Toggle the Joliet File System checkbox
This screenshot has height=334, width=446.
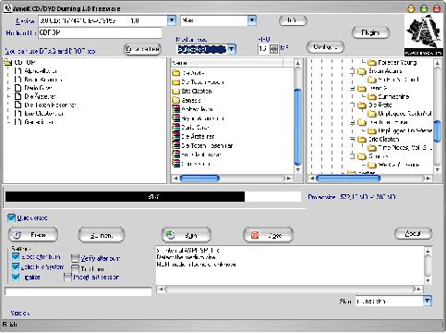pos(16,266)
